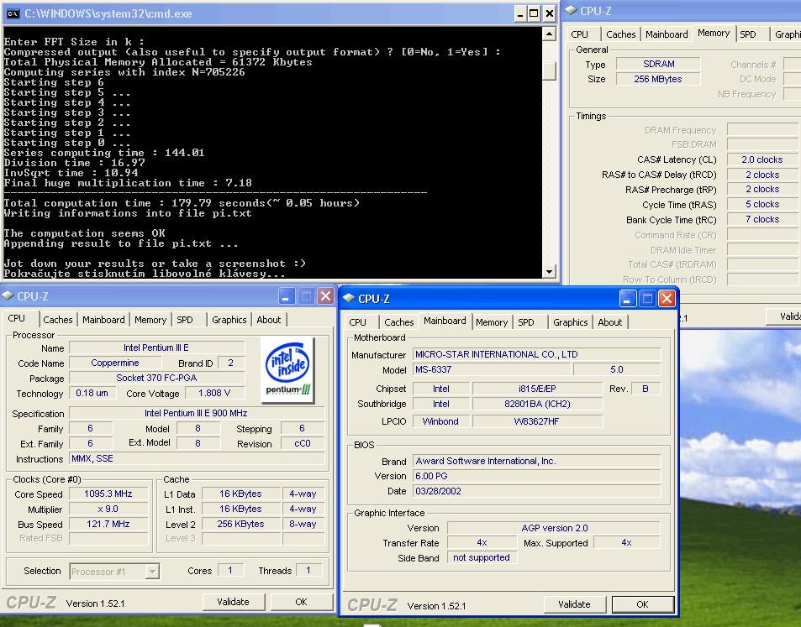The height and width of the screenshot is (627, 801).
Task: Click the cmd.exe title bar icon
Action: [12, 13]
